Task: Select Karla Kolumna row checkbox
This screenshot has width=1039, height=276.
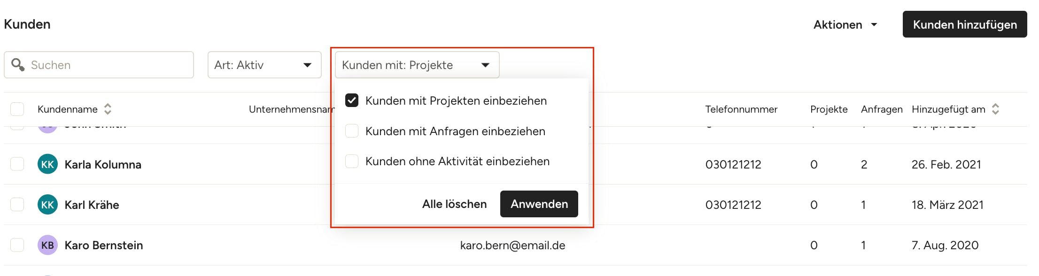Action: pyautogui.click(x=17, y=164)
